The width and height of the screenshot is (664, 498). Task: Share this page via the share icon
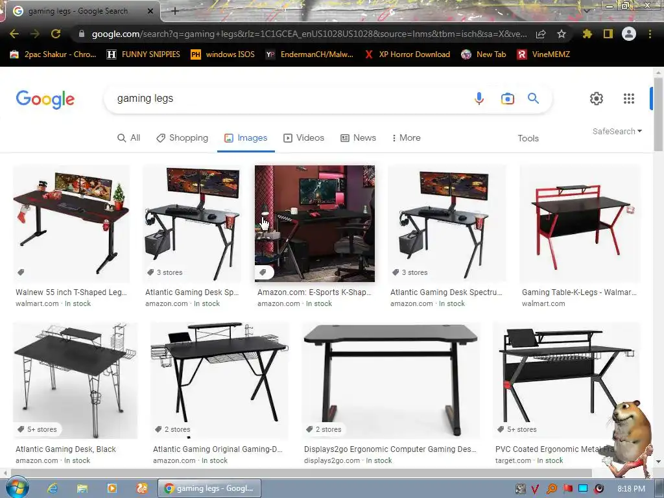(x=541, y=34)
